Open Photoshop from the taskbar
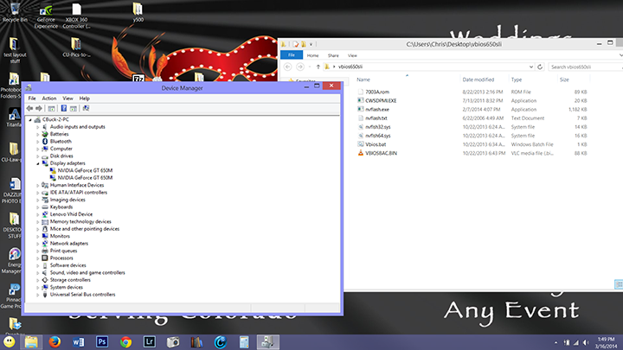This screenshot has width=623, height=350. [102, 341]
